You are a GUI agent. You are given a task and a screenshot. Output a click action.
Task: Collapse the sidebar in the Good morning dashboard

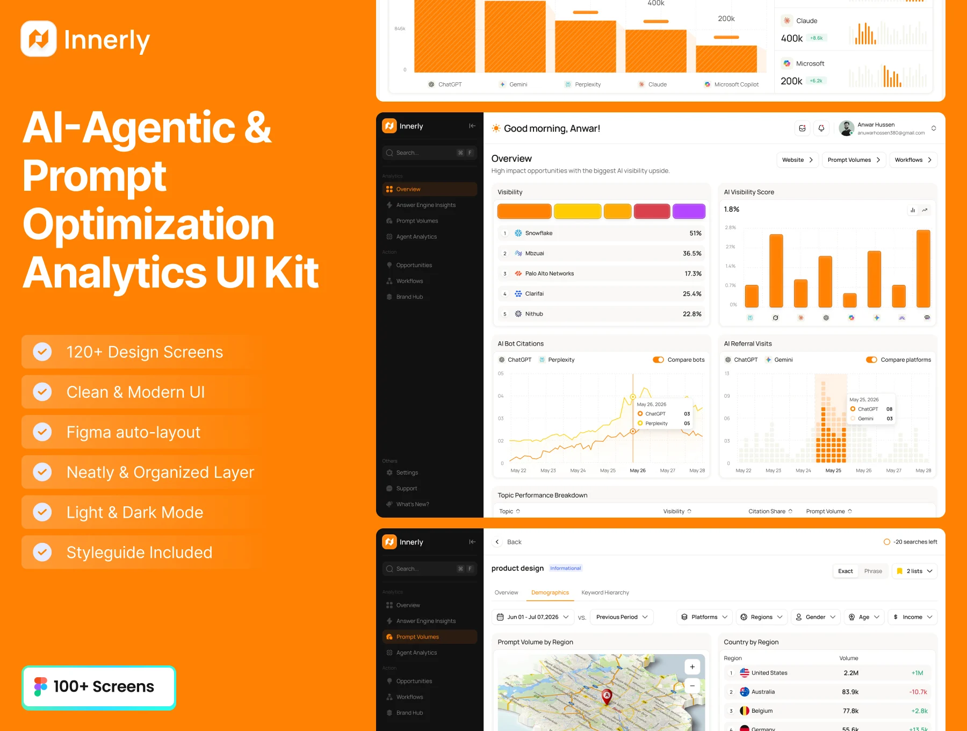472,126
